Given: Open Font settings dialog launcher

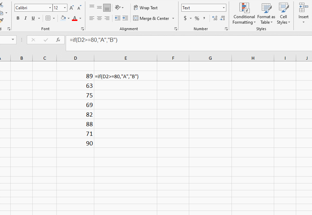Looking at the screenshot, I should [82, 29].
